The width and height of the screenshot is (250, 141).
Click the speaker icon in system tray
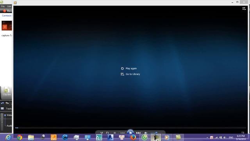225,137
